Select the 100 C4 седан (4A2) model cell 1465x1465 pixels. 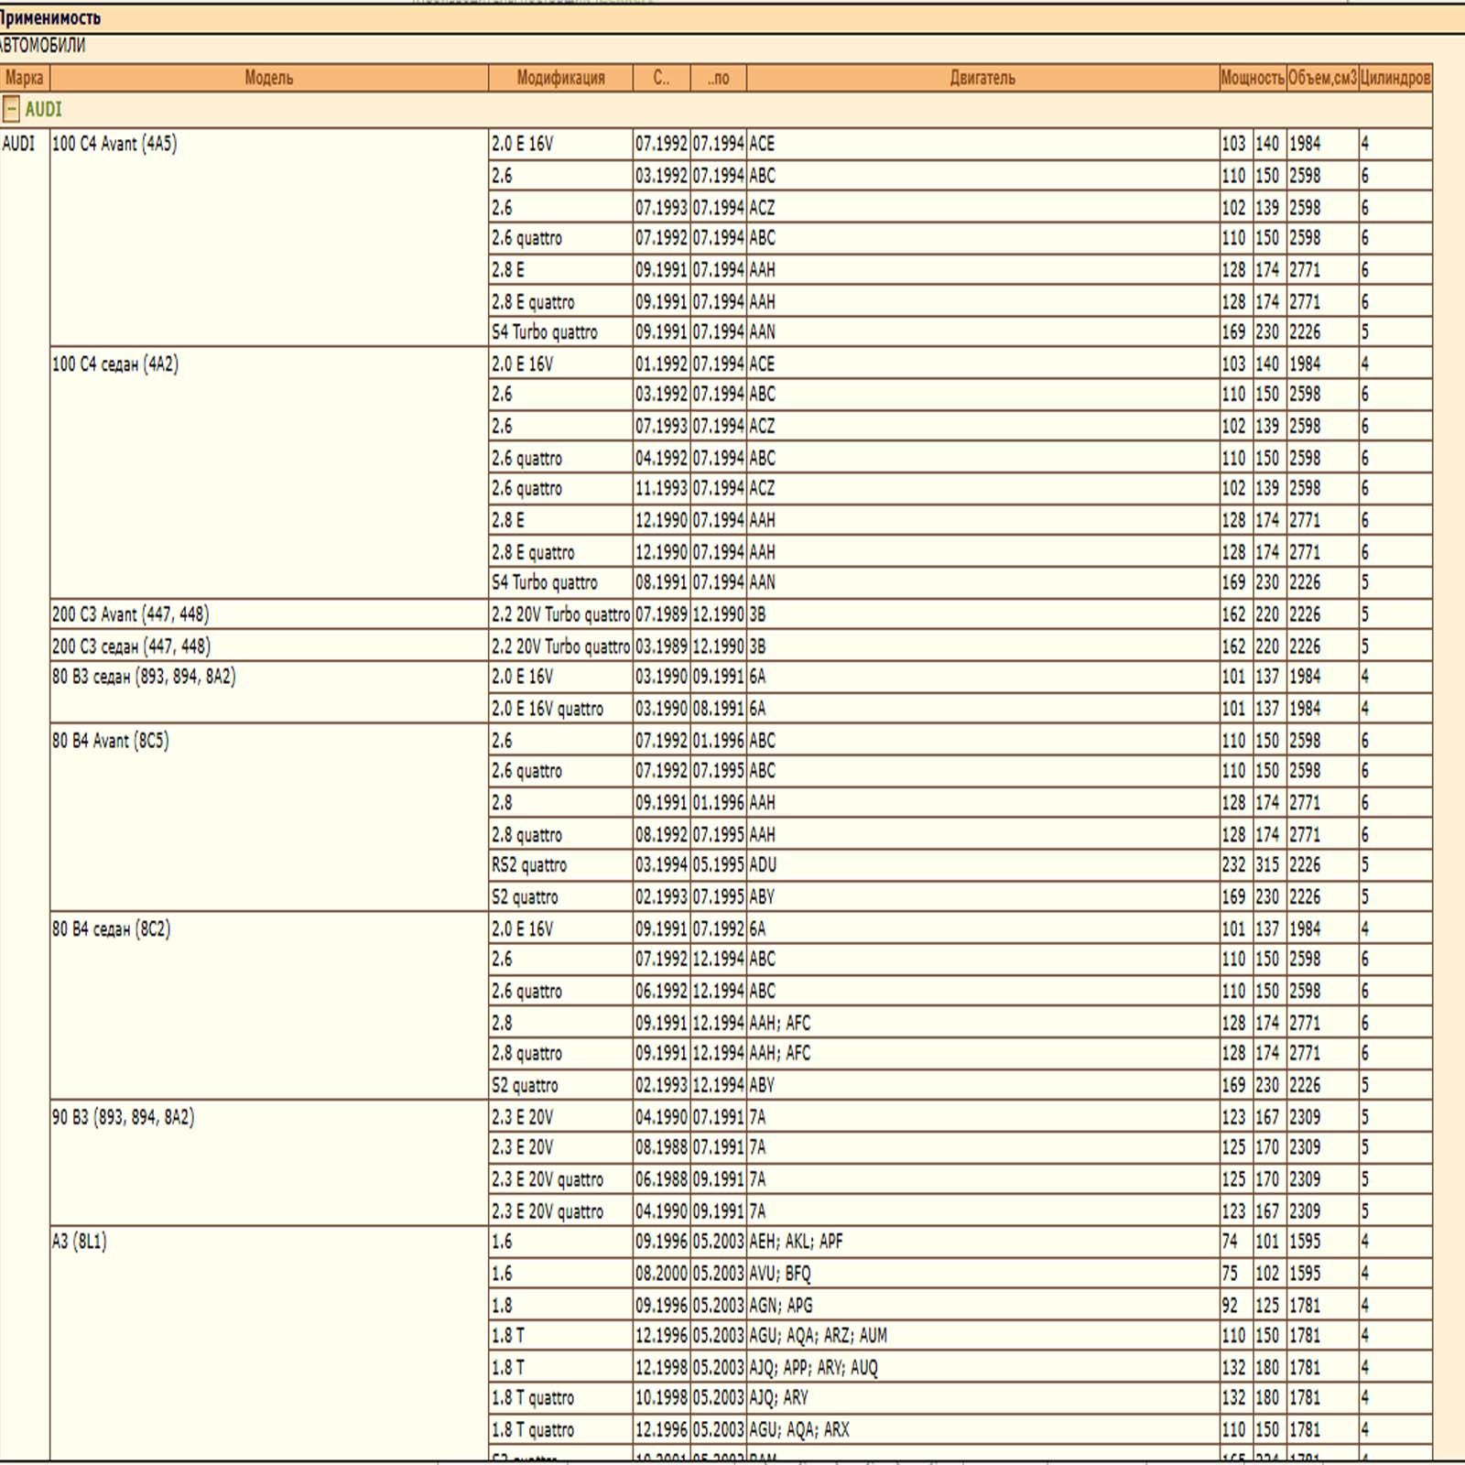tap(115, 364)
